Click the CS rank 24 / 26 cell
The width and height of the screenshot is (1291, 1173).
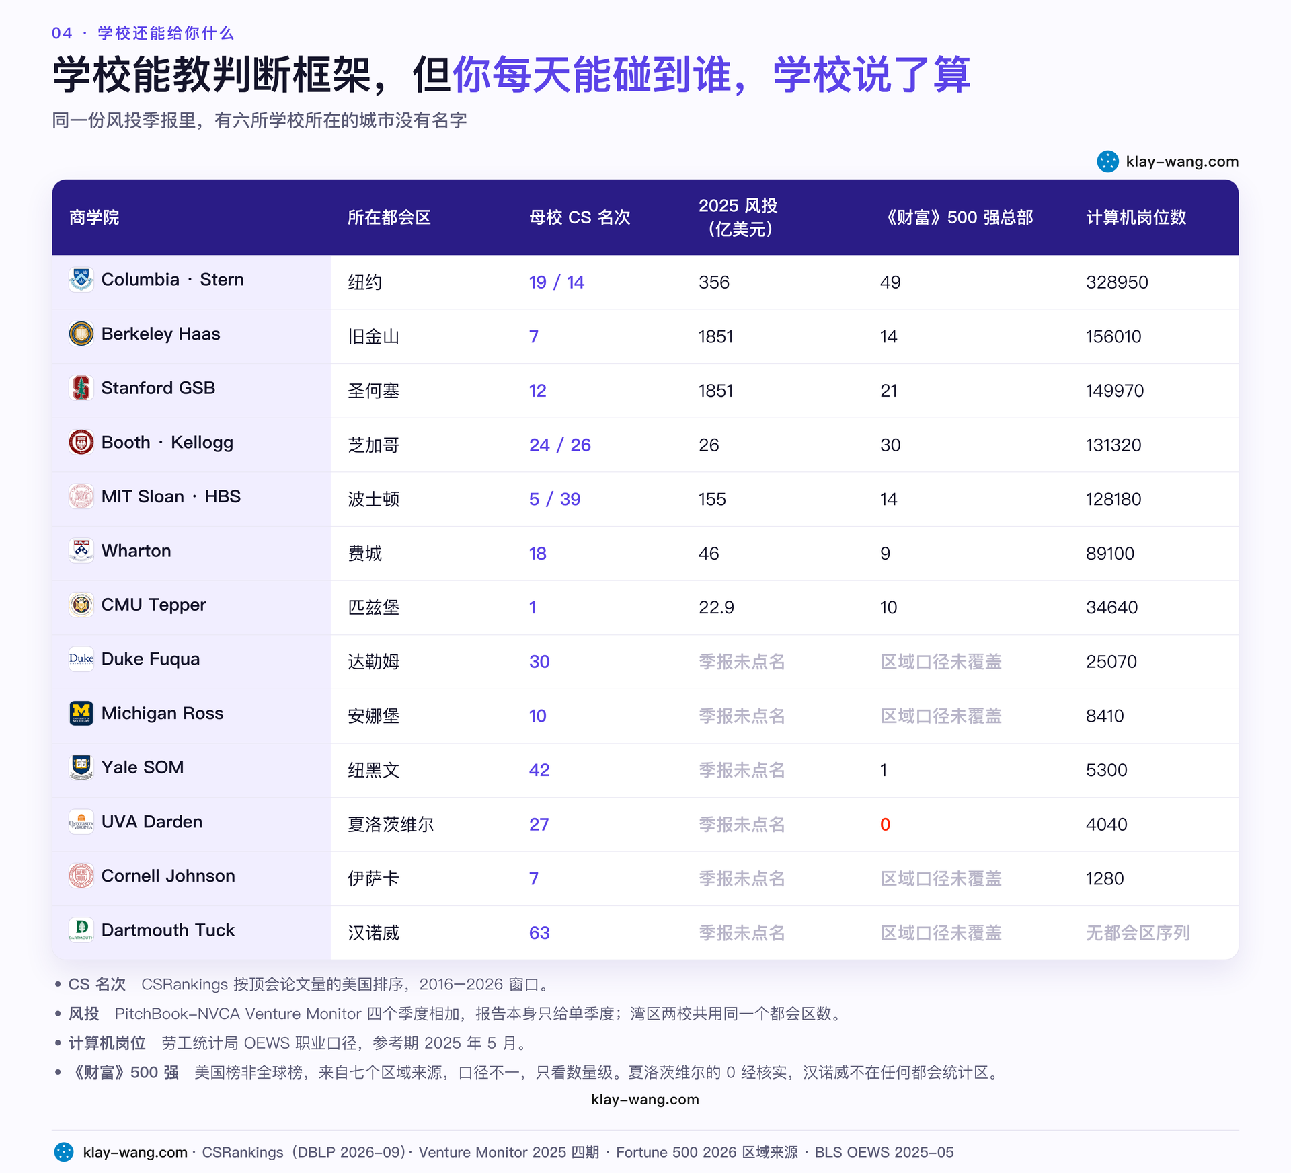pyautogui.click(x=560, y=445)
